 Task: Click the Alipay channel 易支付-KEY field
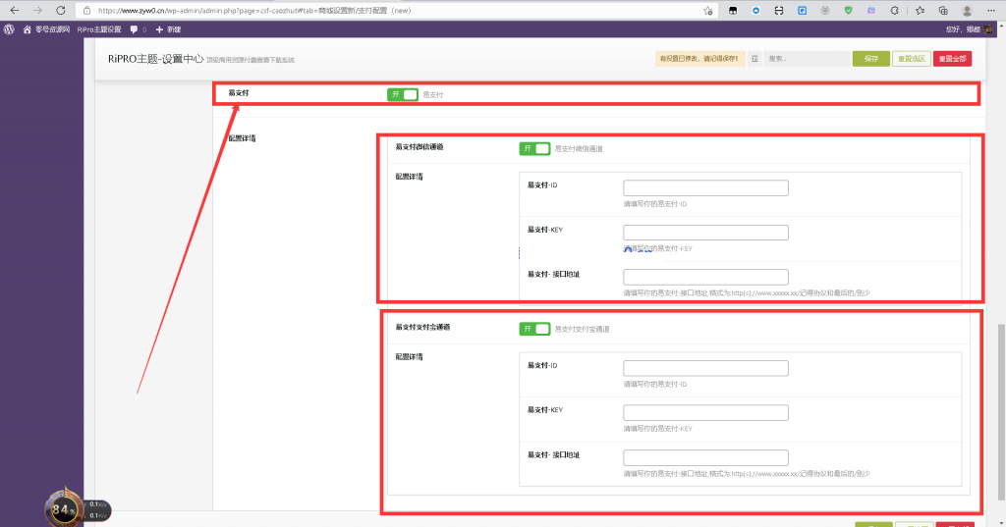point(705,412)
